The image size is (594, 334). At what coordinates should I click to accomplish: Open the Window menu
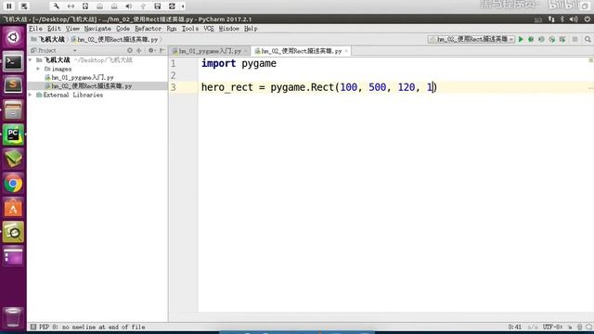coord(229,29)
